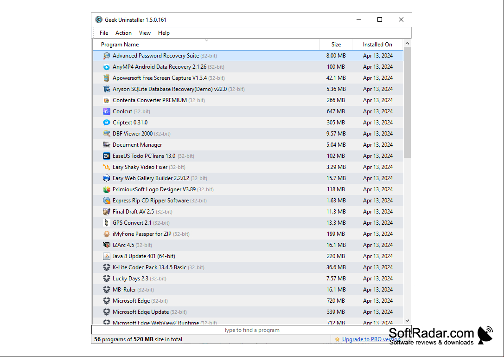The image size is (504, 357).
Task: Click the Java 8 Update 401 icon
Action: point(106,256)
